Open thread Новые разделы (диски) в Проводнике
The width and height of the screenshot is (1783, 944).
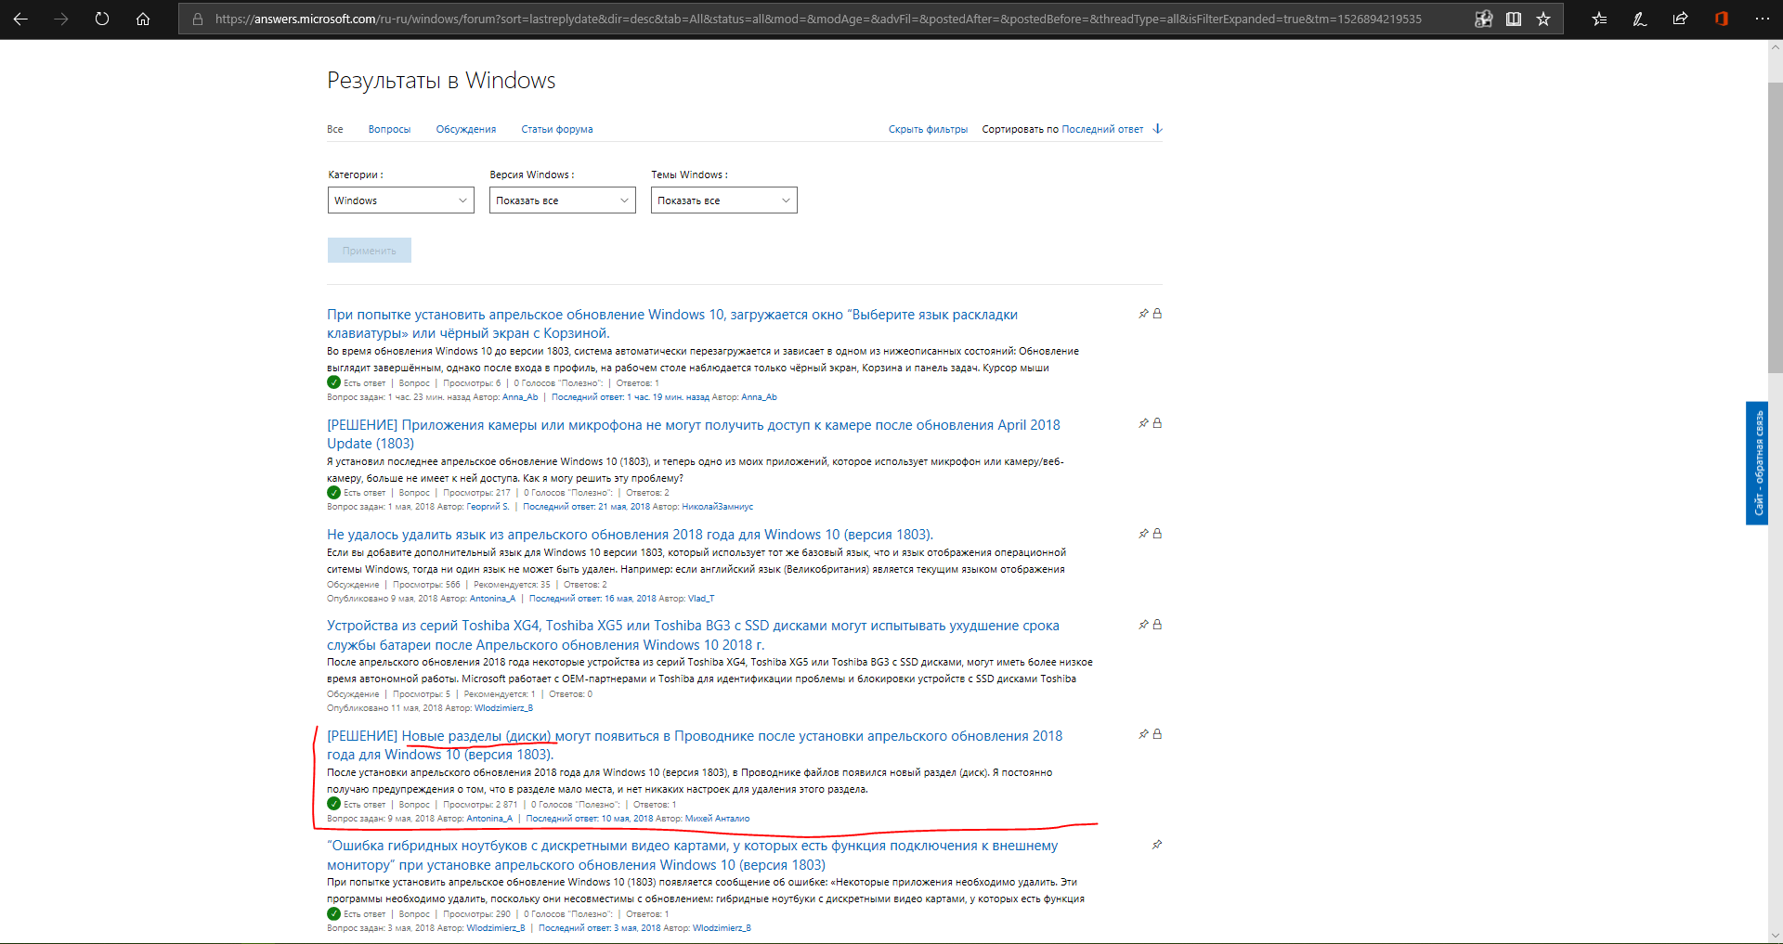pyautogui.click(x=695, y=745)
